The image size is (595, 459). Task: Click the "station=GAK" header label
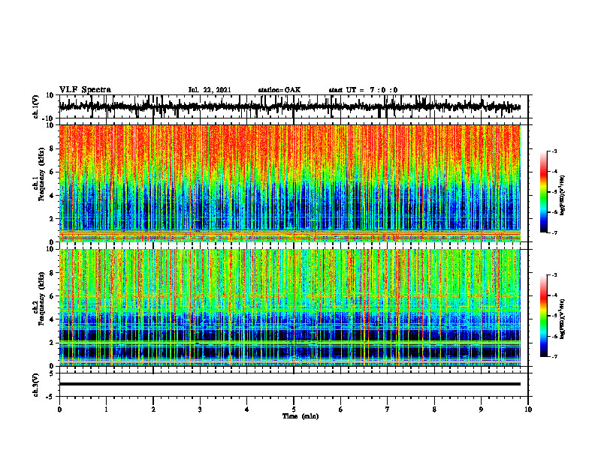[x=279, y=90]
